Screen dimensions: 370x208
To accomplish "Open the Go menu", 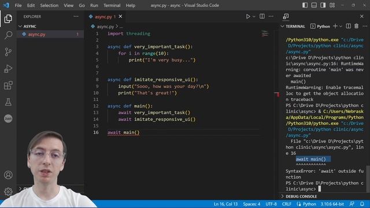I will click(x=82, y=5).
